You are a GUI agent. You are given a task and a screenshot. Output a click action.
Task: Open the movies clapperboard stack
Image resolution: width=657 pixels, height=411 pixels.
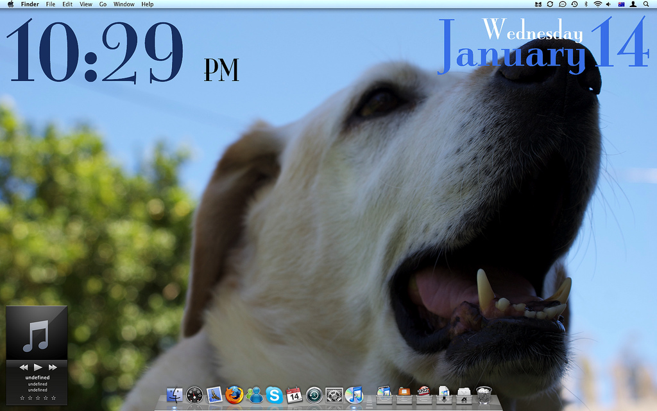(424, 395)
